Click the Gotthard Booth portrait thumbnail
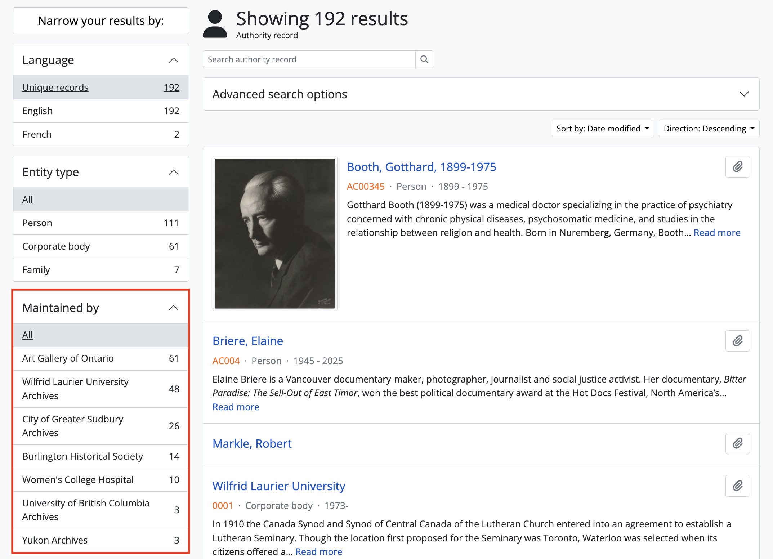 click(275, 233)
